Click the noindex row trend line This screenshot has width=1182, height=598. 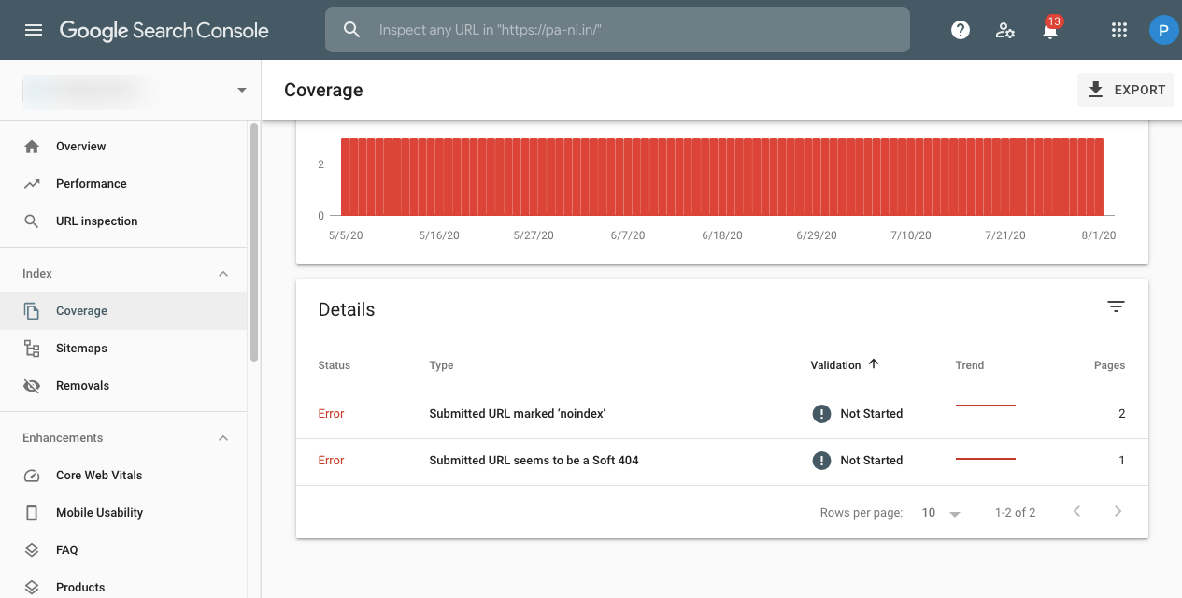[x=986, y=406]
